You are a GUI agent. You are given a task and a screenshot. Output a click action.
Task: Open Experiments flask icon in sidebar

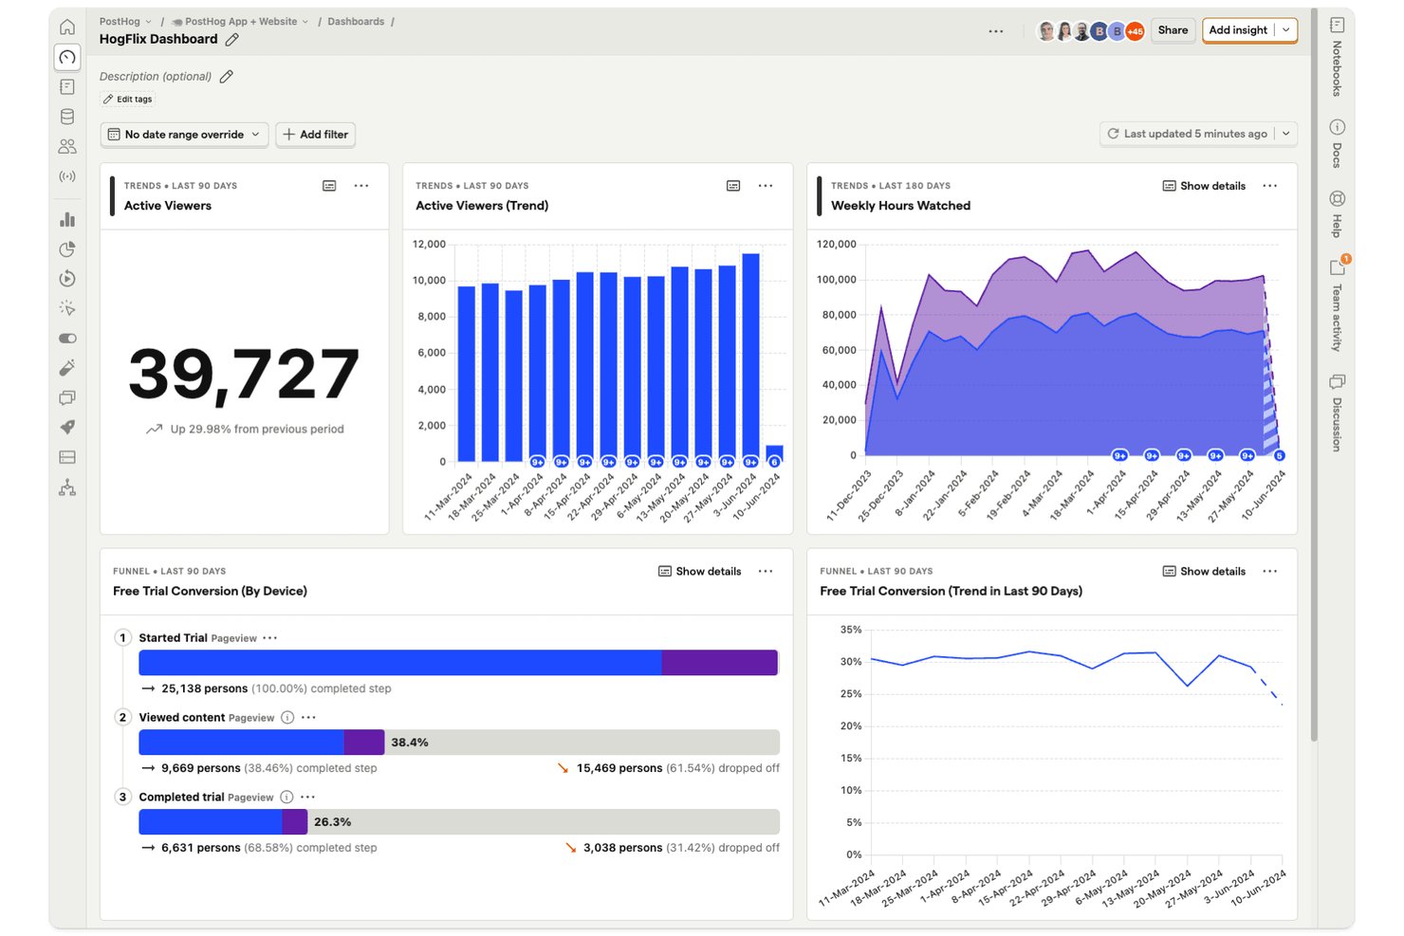coord(67,368)
